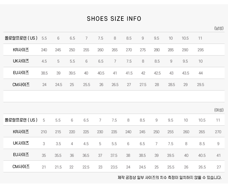
Task: Select the men's (남성) section label
Action: click(x=219, y=28)
